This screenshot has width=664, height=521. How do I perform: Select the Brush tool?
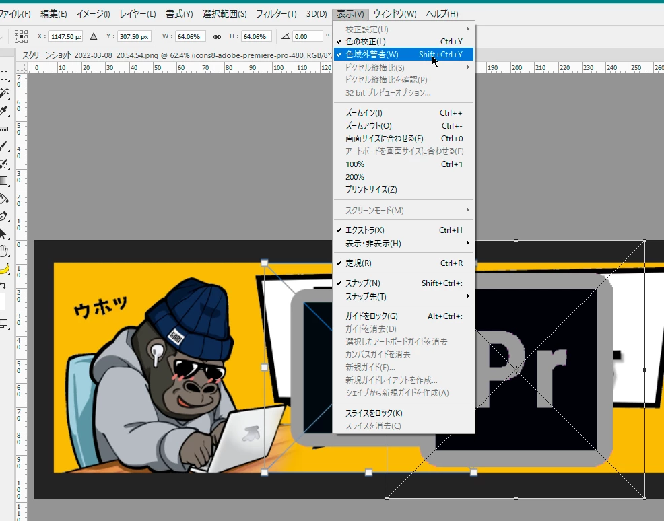click(4, 147)
